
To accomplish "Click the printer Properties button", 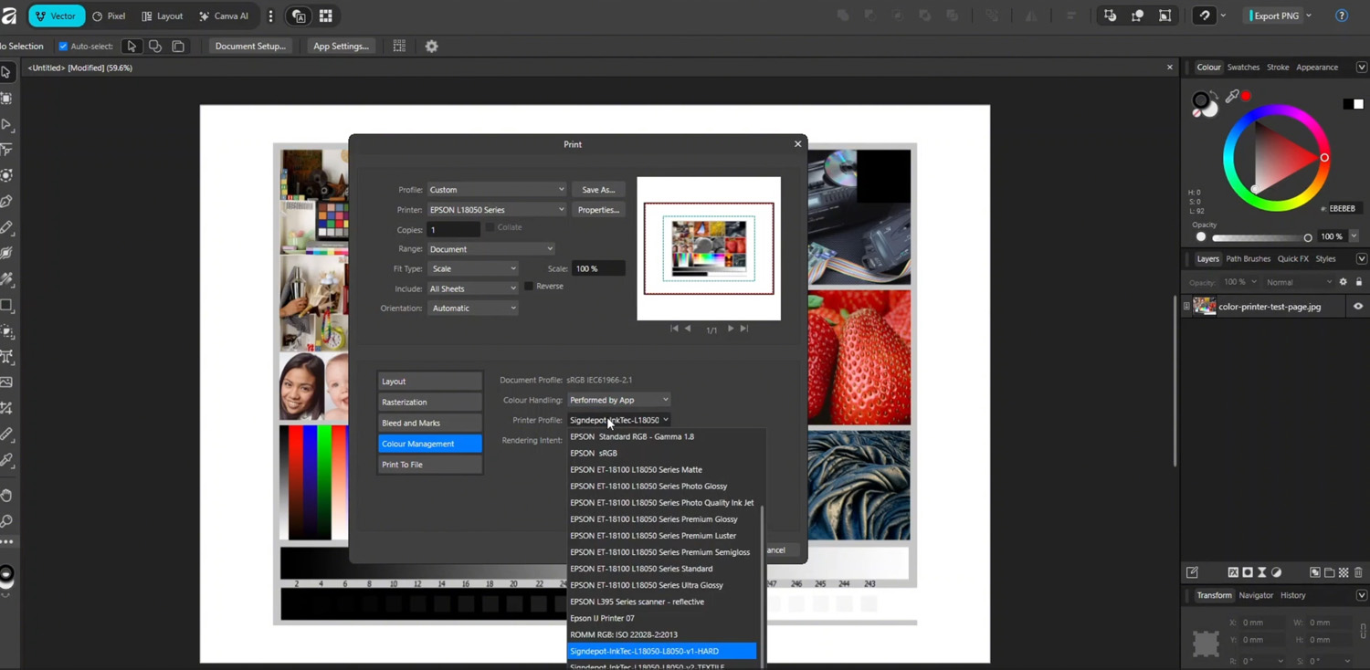I will pos(598,210).
